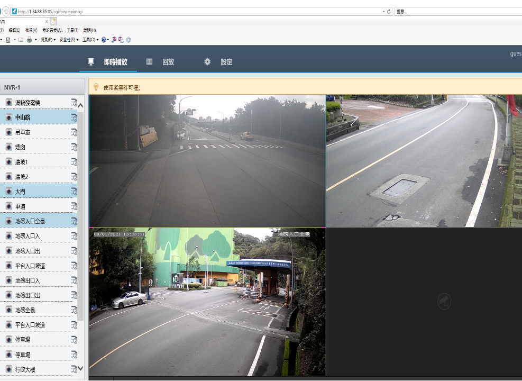Image resolution: width=522 pixels, height=381 pixels.
Task: Click the printer icon in browser toolbar
Action: 30,40
